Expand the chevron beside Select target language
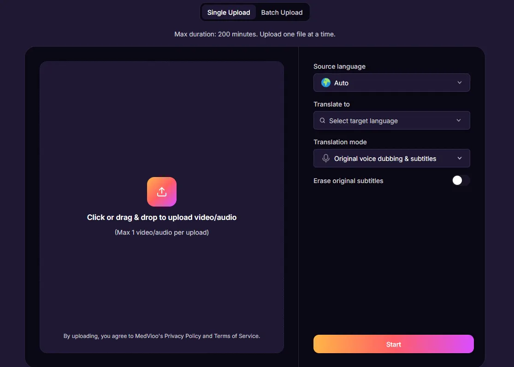 tap(459, 120)
